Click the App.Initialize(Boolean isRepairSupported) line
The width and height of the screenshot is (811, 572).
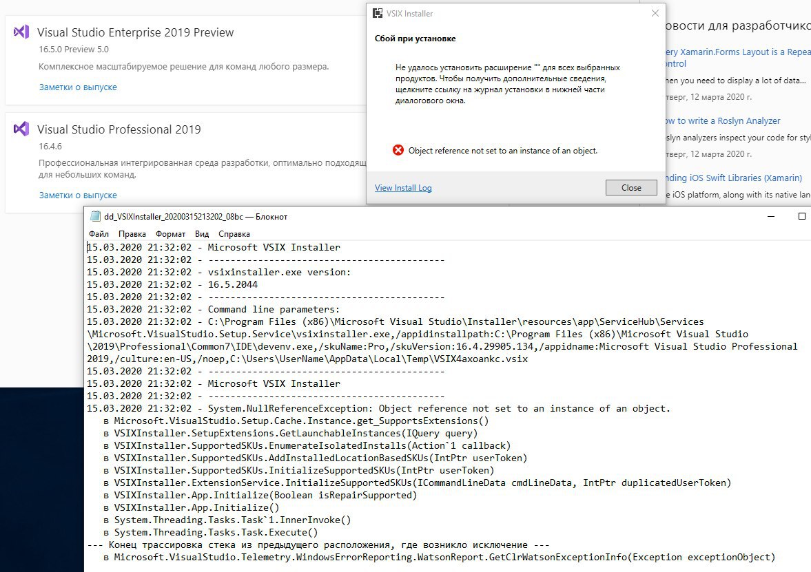tap(260, 496)
